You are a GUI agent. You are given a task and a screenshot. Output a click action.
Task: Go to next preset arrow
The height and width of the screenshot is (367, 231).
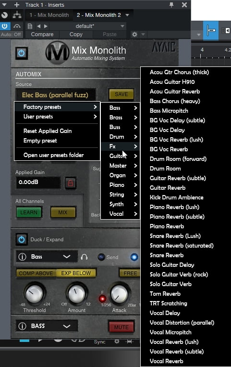click(46, 26)
